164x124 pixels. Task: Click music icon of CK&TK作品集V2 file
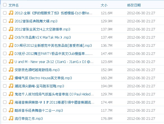click(x=11, y=37)
